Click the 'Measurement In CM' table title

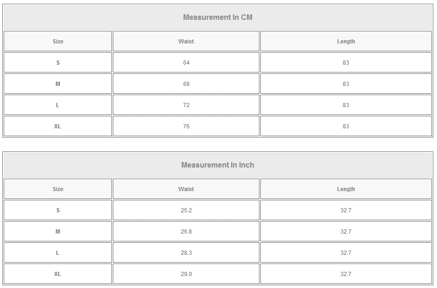tap(218, 18)
